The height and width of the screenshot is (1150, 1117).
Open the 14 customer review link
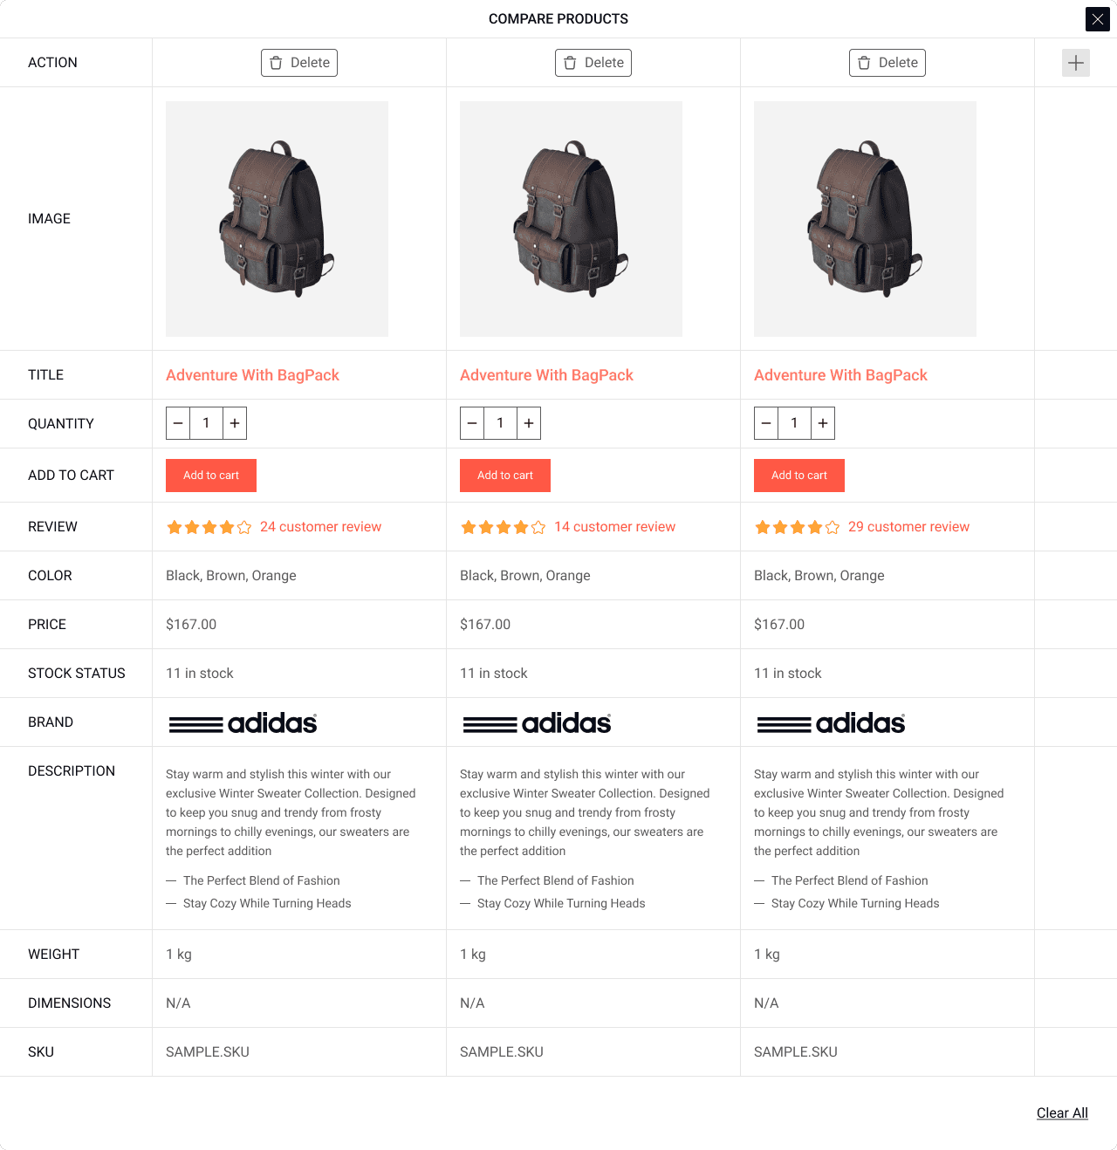(x=614, y=527)
